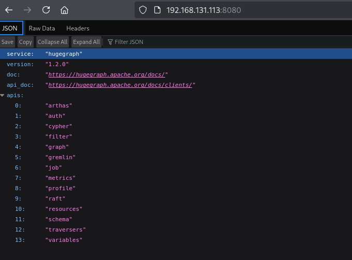The height and width of the screenshot is (260, 352).
Task: Click the page info icon in address bar
Action: pyautogui.click(x=157, y=10)
